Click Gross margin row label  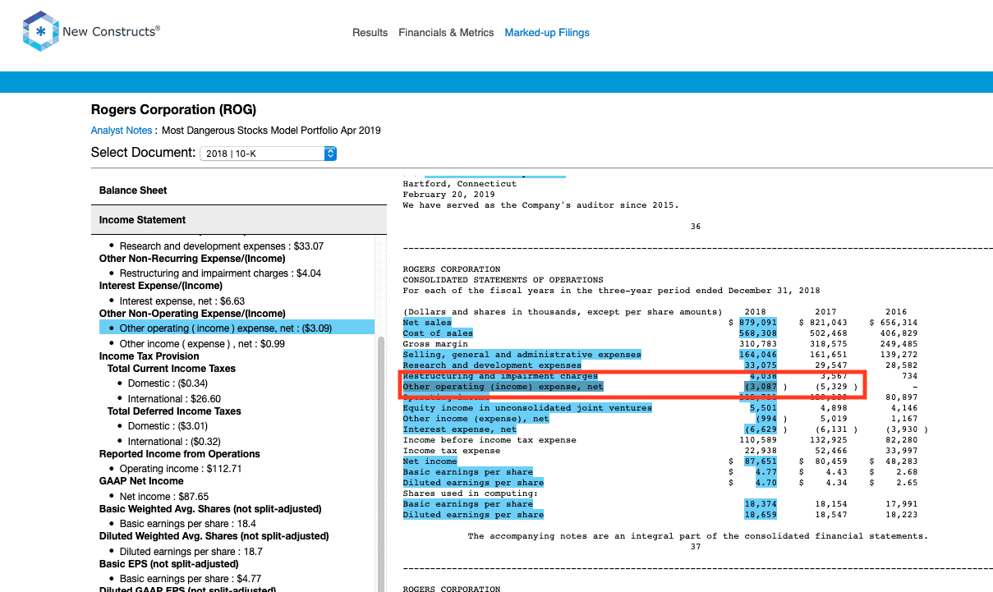click(434, 344)
